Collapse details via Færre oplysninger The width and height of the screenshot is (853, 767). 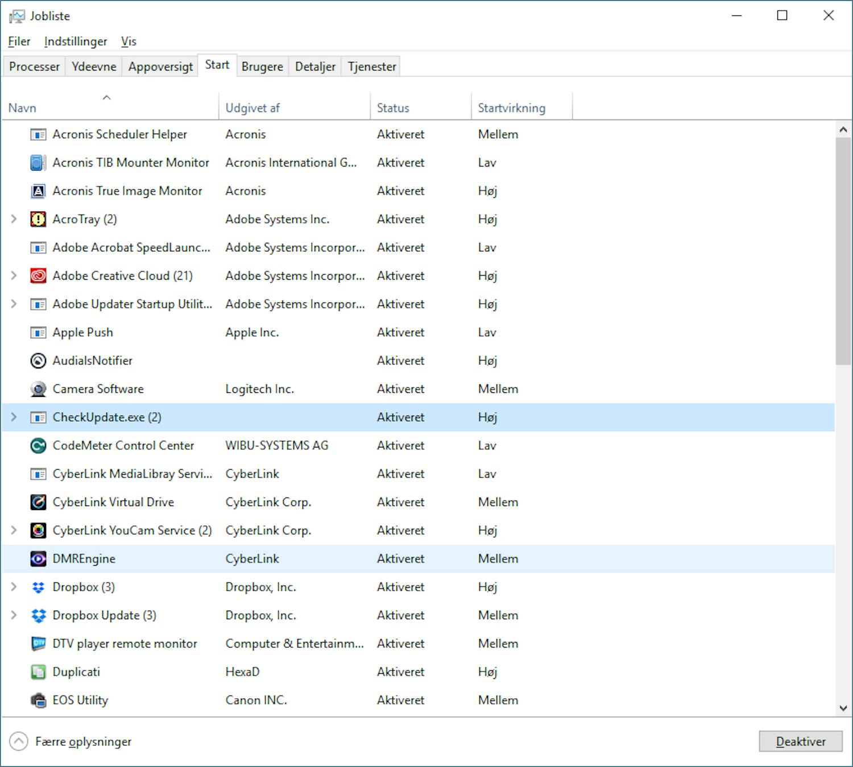pyautogui.click(x=82, y=741)
